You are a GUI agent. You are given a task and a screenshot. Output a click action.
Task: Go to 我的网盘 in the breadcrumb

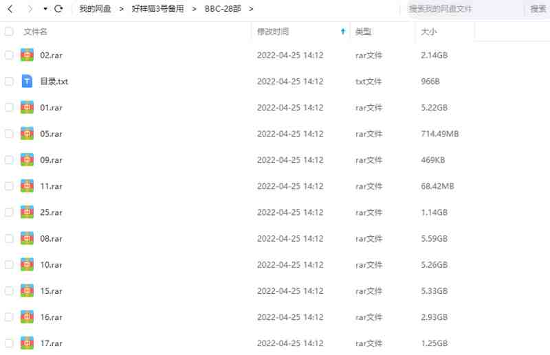click(95, 9)
